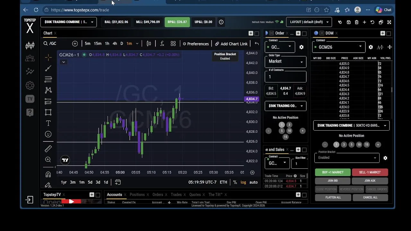Open the LAYOUT default (draft) dropdown
This screenshot has height=231, width=411.
tap(309, 22)
